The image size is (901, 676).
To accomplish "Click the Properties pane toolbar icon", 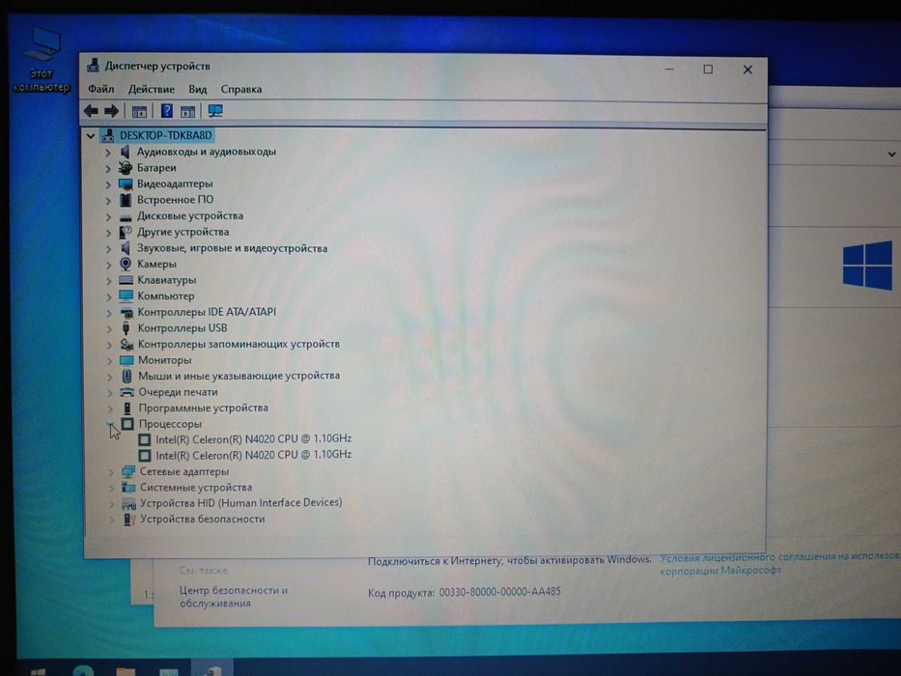I will point(187,111).
